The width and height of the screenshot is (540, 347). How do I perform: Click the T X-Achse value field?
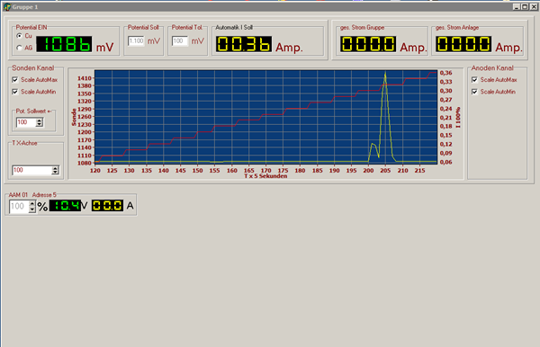pos(32,170)
